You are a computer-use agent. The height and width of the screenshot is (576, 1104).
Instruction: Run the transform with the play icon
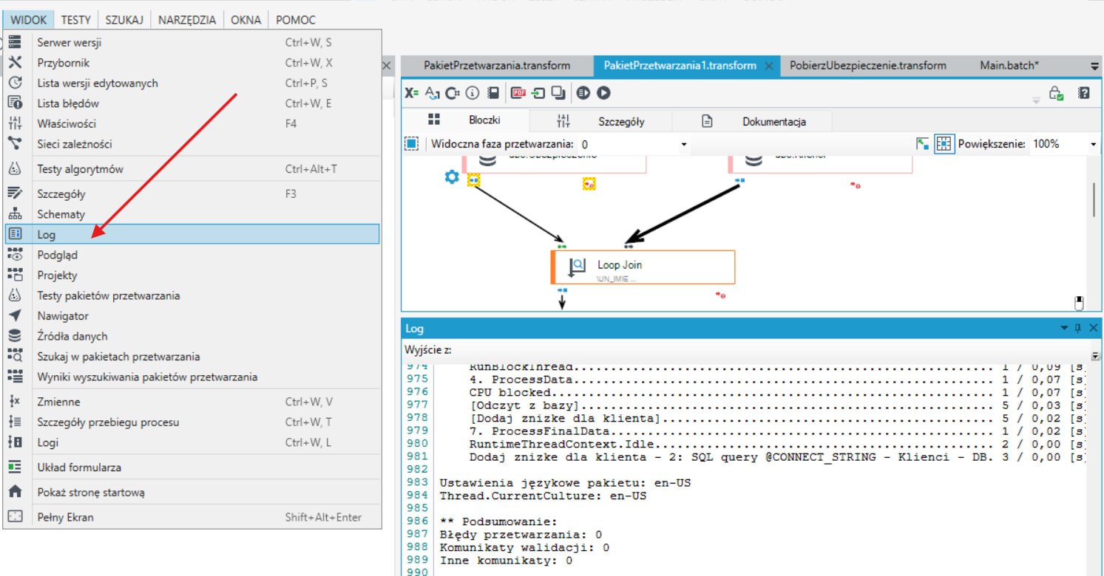click(x=604, y=93)
